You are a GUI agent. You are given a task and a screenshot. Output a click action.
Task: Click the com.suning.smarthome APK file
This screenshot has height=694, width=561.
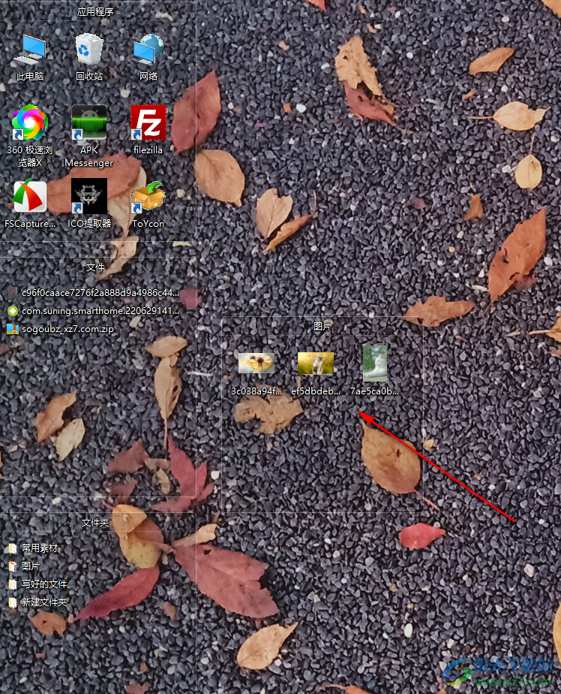(93, 310)
